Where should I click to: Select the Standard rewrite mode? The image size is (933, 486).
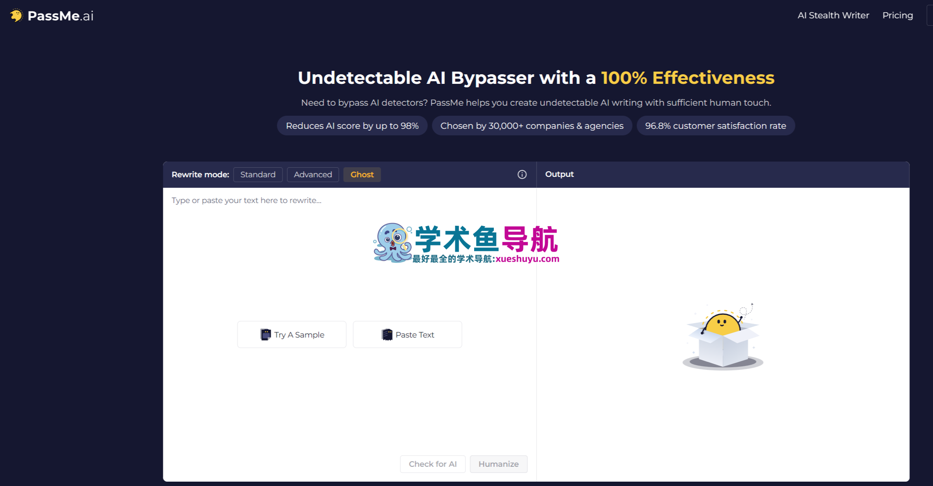(258, 175)
